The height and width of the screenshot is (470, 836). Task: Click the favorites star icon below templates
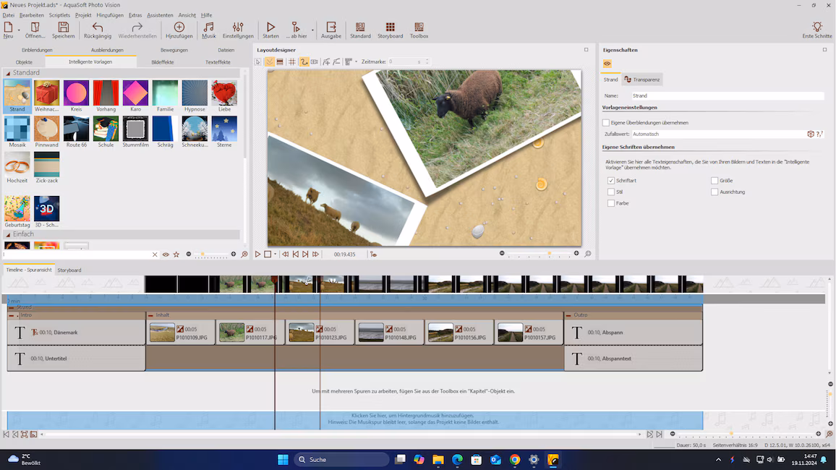(x=176, y=255)
